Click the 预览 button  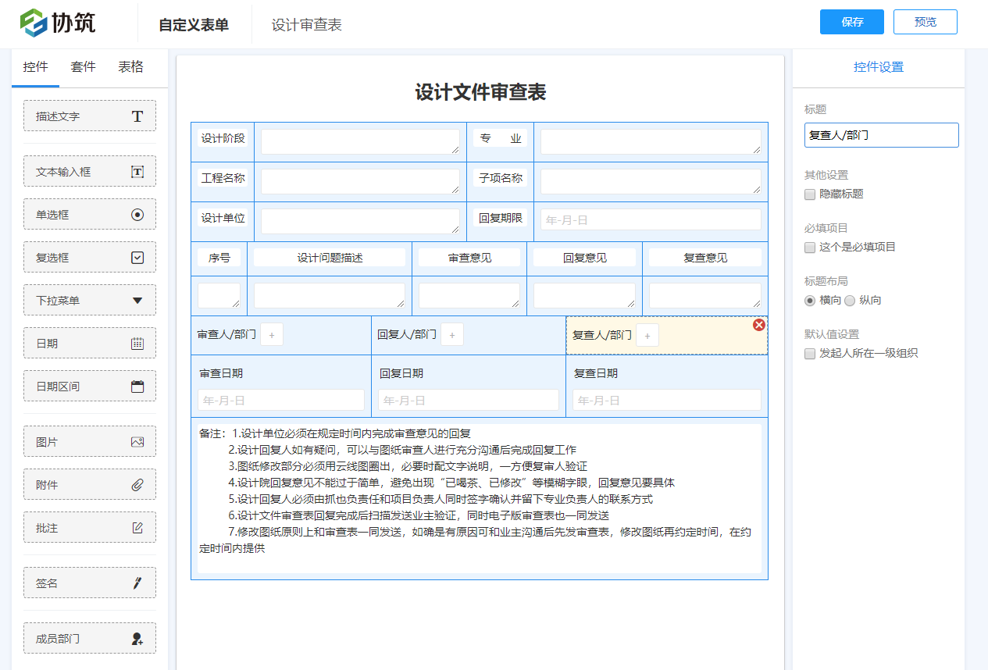coord(925,22)
